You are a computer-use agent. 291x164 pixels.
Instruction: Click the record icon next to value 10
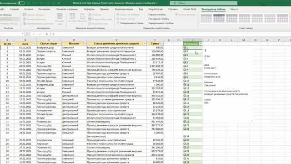click(x=185, y=81)
